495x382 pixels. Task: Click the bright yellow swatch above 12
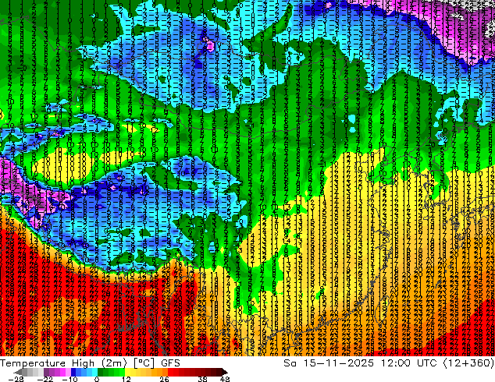coord(127,372)
